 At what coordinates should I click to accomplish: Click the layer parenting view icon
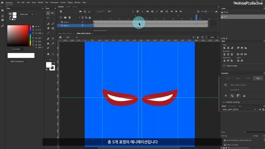[85, 12]
